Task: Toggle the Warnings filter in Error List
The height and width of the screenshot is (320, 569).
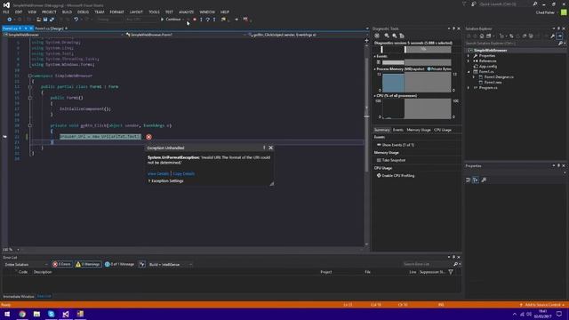Action: point(87,265)
